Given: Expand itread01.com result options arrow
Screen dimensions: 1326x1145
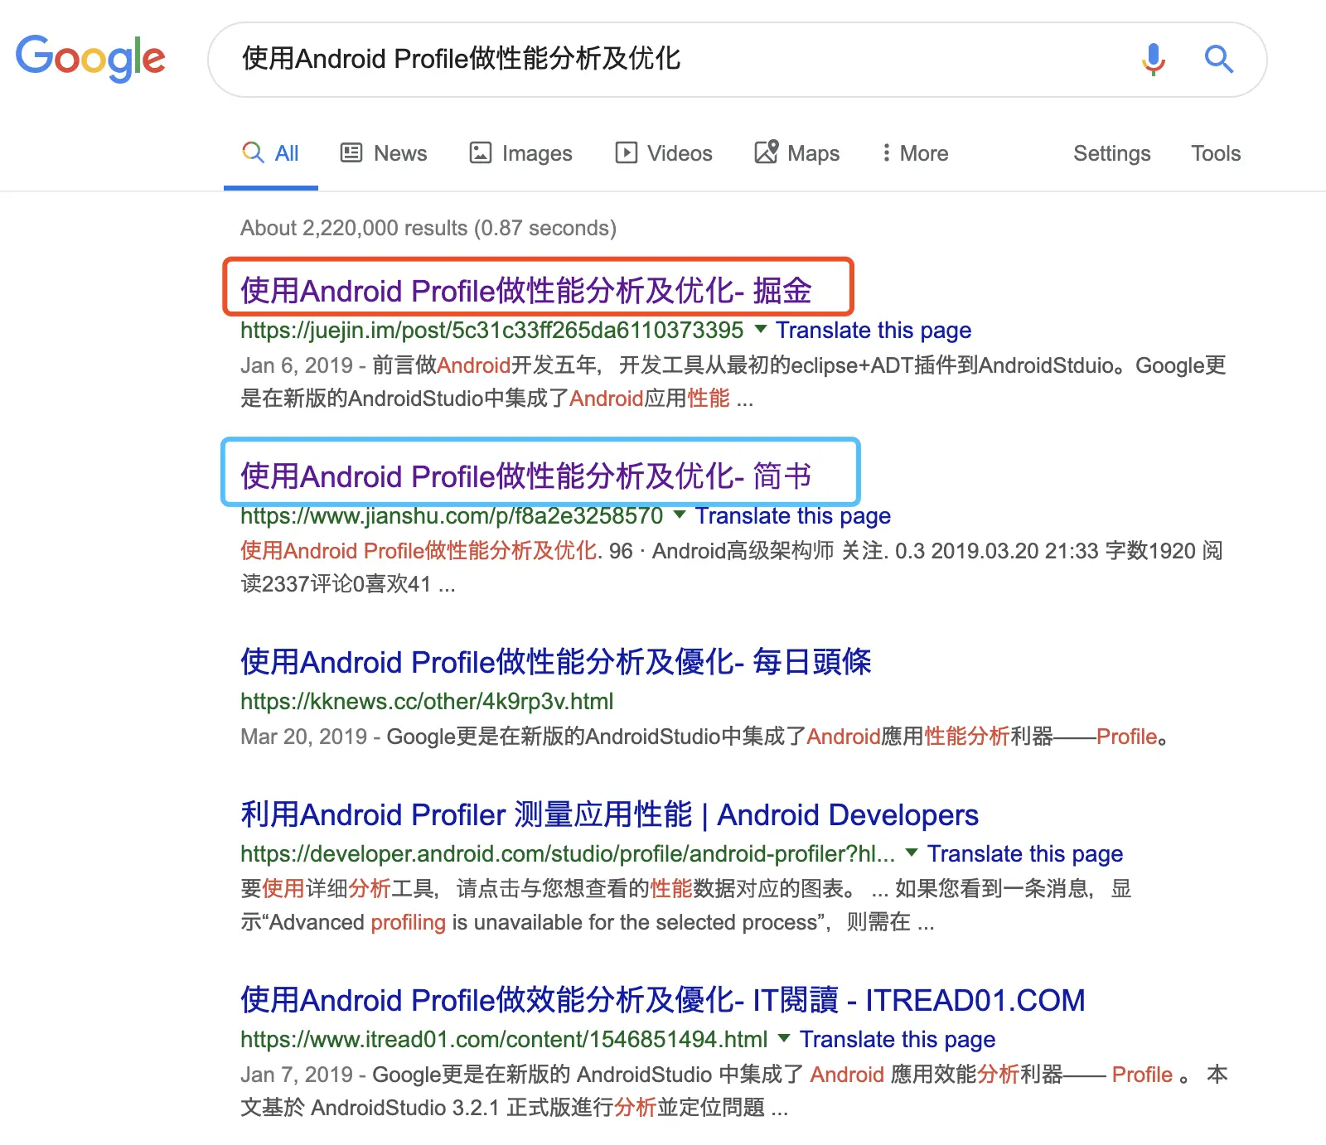Looking at the screenshot, I should pos(784,1038).
